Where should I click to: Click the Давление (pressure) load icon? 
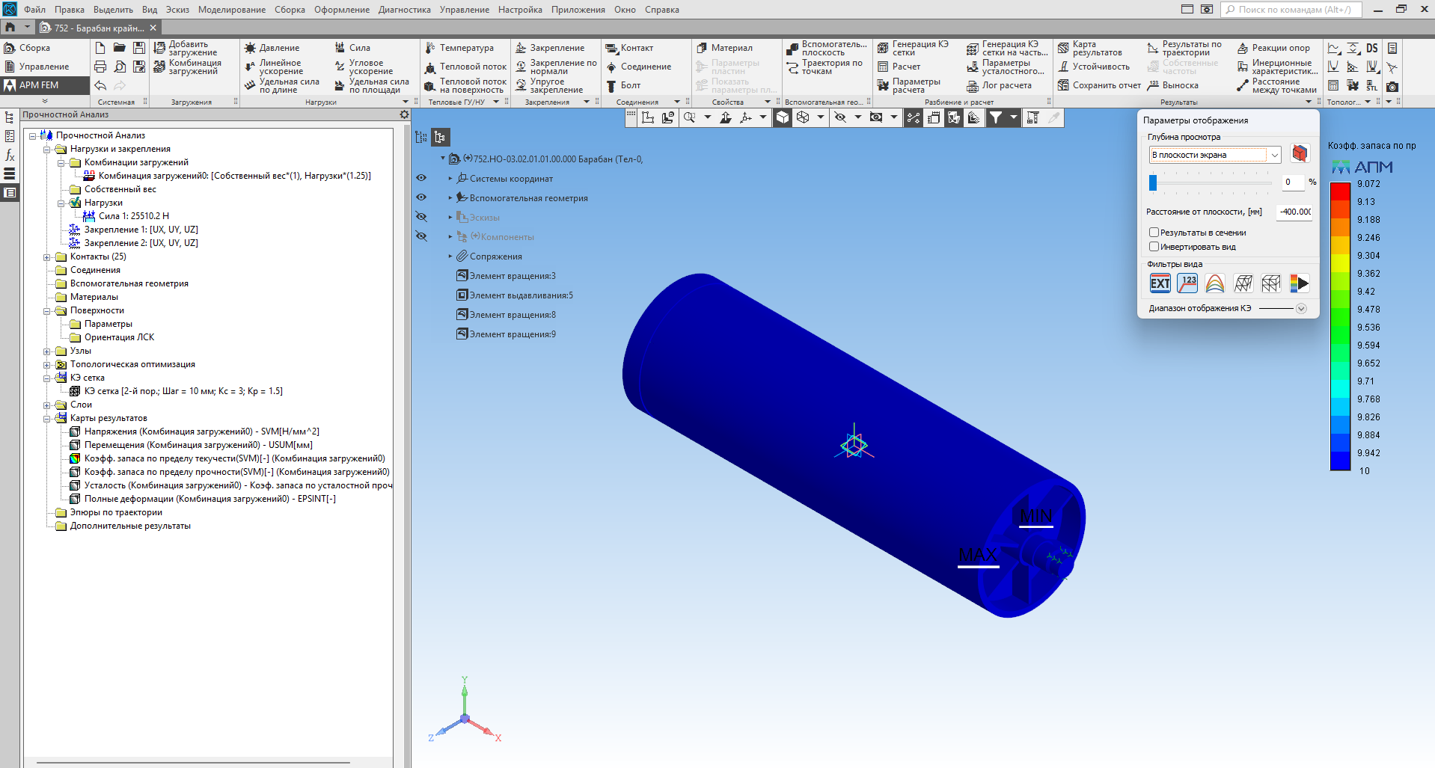[x=251, y=48]
